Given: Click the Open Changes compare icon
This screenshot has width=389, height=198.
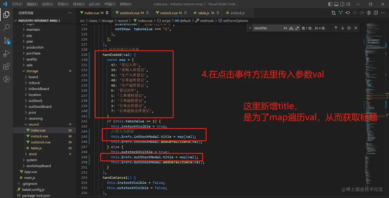Looking at the screenshot, I should coord(334,13).
